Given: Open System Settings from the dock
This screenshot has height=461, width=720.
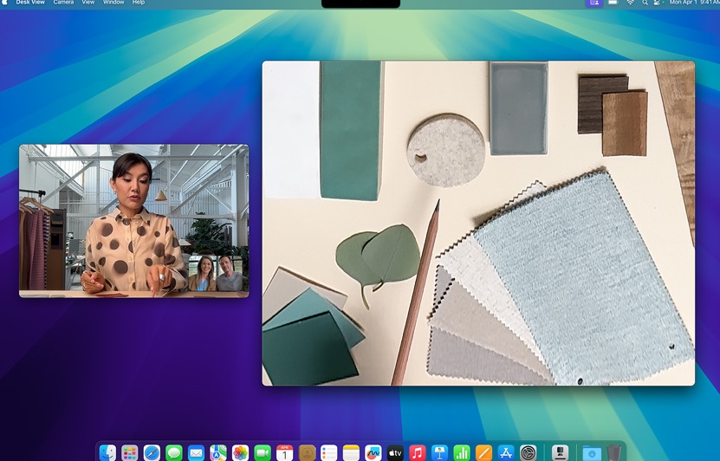Looking at the screenshot, I should coord(528,453).
